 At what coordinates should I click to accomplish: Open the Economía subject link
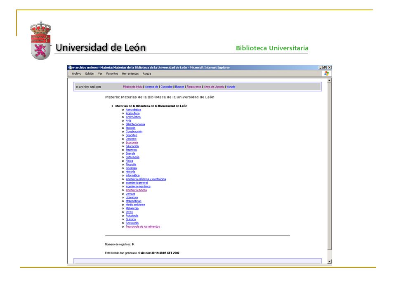tap(132, 143)
